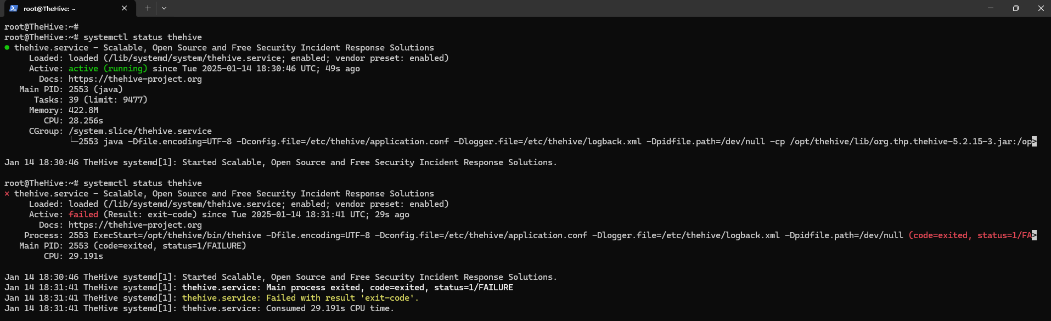The width and height of the screenshot is (1051, 321).
Task: Click the red '(code=exited, status=1/FA' text
Action: click(x=970, y=235)
